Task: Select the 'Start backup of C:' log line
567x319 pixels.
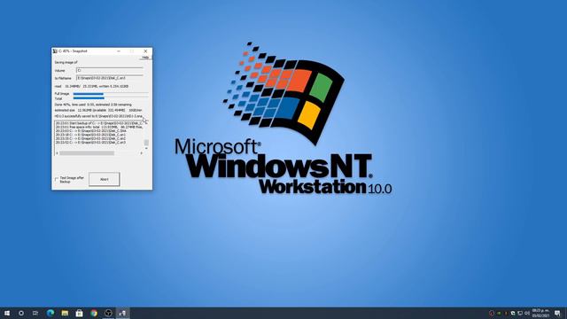Action: click(98, 123)
